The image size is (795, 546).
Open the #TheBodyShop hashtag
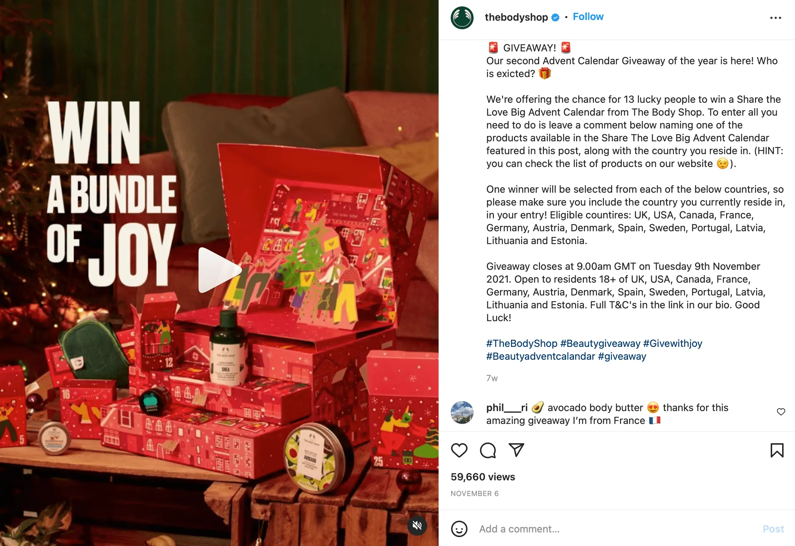(x=522, y=343)
